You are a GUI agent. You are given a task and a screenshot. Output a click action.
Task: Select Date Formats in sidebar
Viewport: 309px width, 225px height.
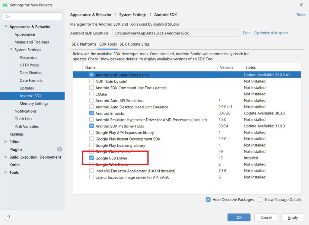31,80
